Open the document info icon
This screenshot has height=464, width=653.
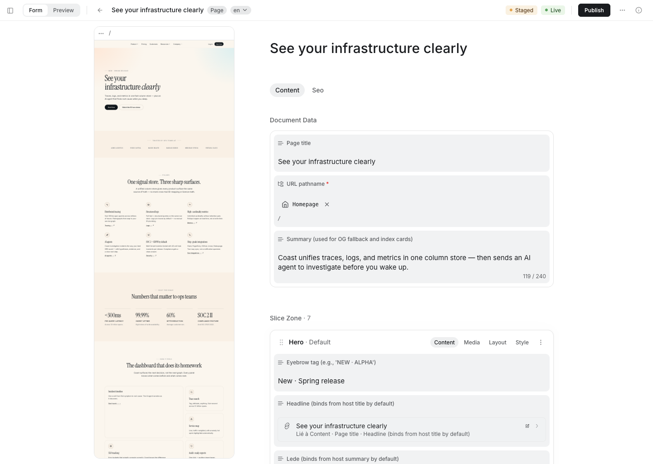click(x=639, y=10)
